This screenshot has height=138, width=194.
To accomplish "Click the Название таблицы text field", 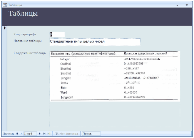I will click(x=95, y=42).
